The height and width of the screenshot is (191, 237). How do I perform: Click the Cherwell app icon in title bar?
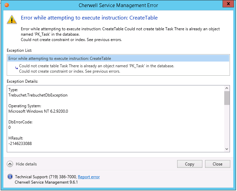[7, 5]
